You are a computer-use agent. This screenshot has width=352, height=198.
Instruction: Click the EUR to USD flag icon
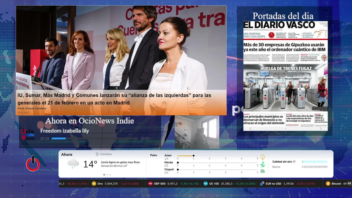point(262,184)
